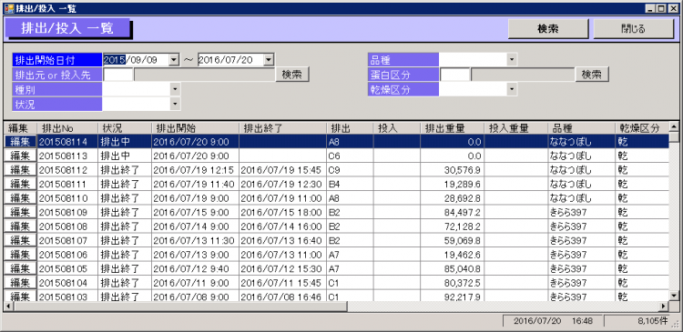Open the 品種 dropdown
This screenshot has width=683, height=332.
512,60
